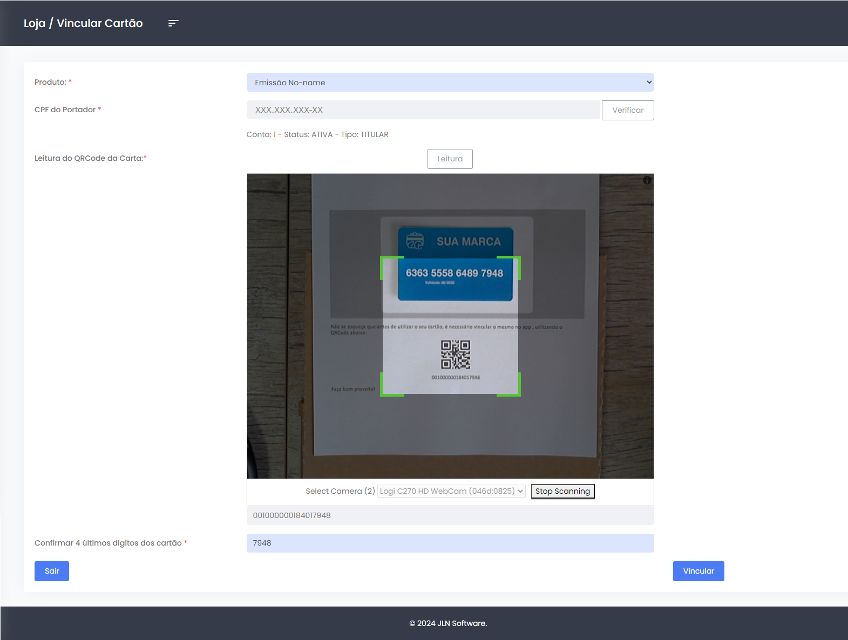Click the card number 6363 5558 6489 7948
Screen dimensions: 848x640
tap(454, 273)
